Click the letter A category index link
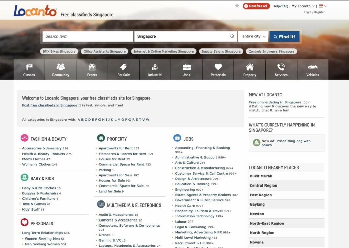This screenshot has width=349, height=248. pyautogui.click(x=79, y=120)
